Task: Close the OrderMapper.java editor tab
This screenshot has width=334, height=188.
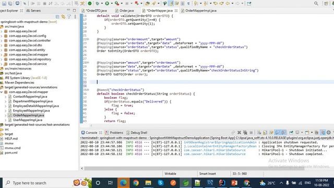Action: pyautogui.click(x=176, y=10)
